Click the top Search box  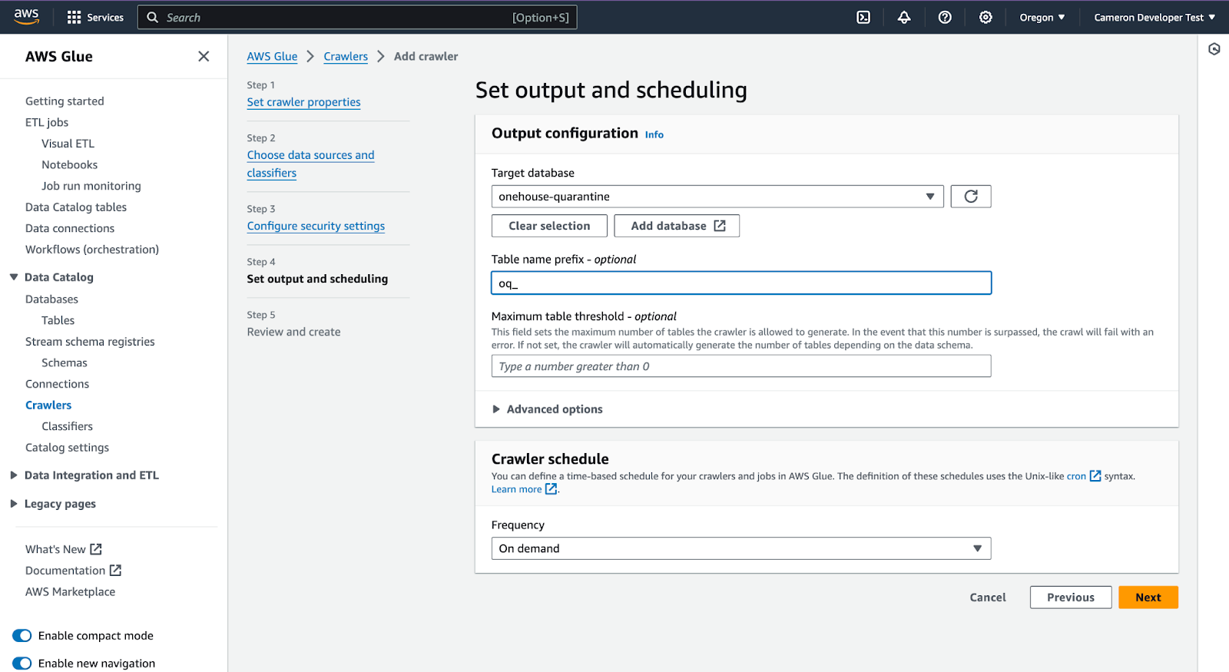click(357, 17)
